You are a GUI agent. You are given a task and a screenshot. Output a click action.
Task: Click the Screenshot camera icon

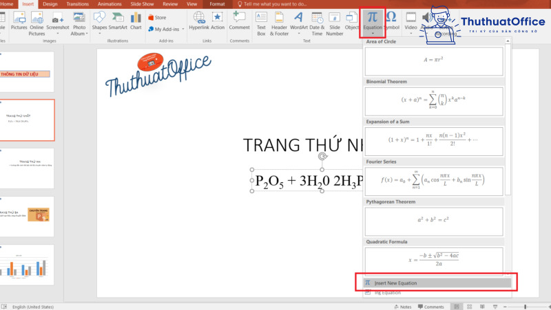pos(58,19)
